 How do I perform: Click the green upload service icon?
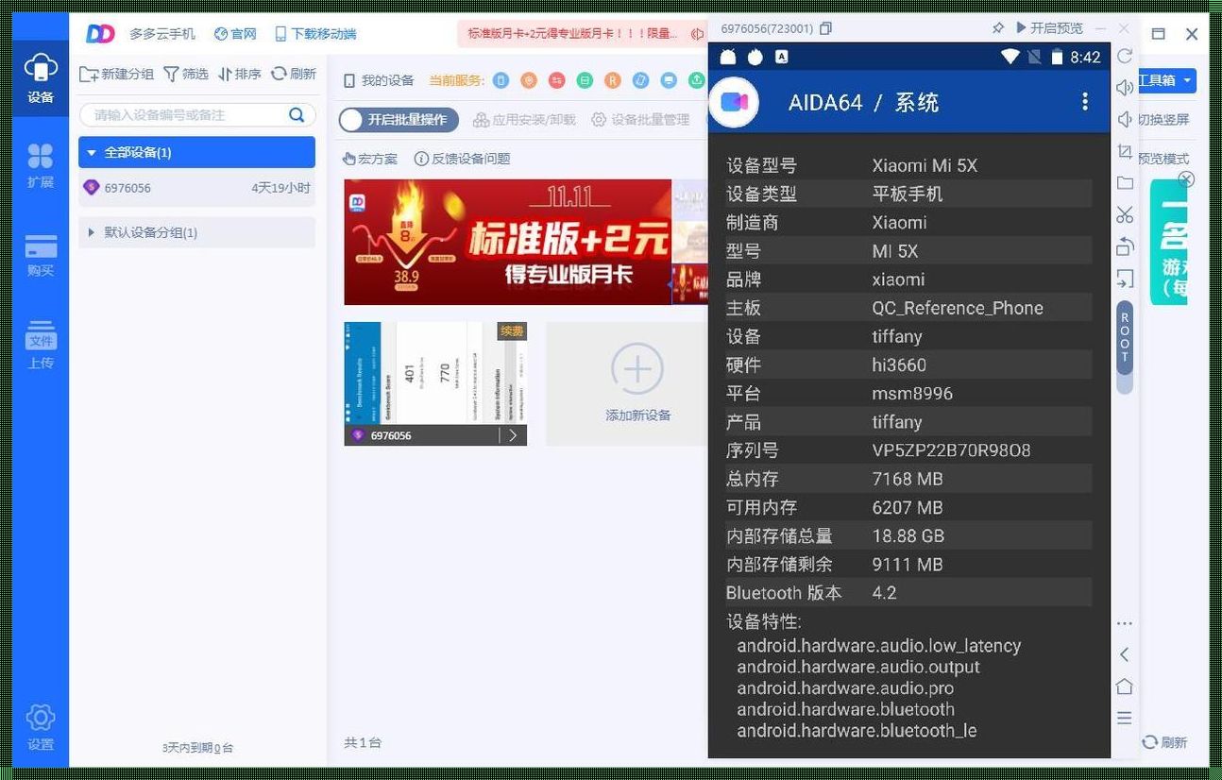(697, 80)
